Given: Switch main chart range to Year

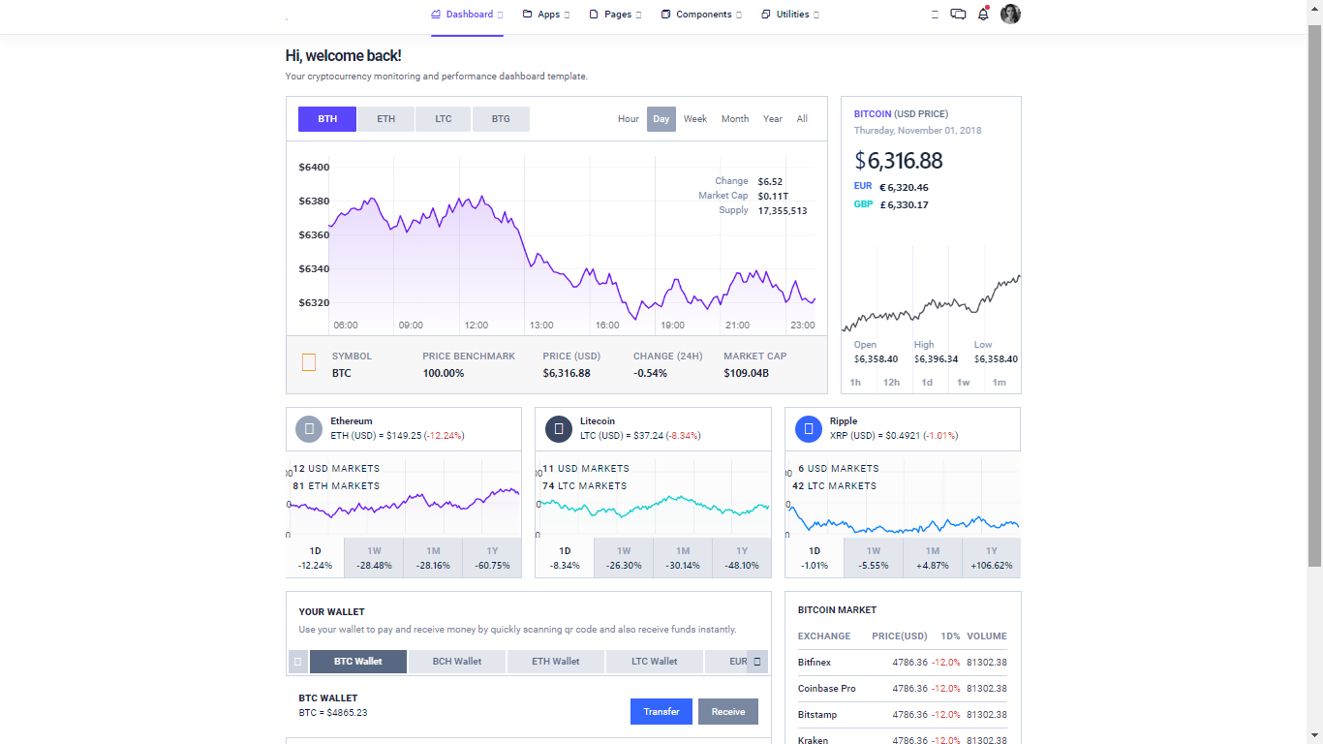Looking at the screenshot, I should (773, 119).
